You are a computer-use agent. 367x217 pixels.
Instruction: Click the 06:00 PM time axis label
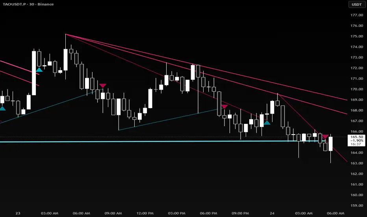tap(209, 213)
